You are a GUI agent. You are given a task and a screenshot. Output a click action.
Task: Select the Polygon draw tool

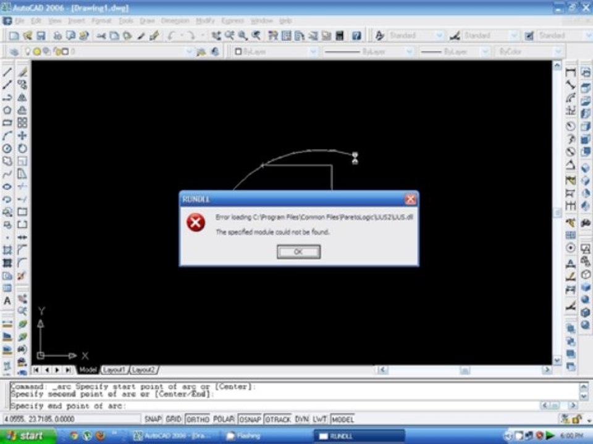coord(7,110)
